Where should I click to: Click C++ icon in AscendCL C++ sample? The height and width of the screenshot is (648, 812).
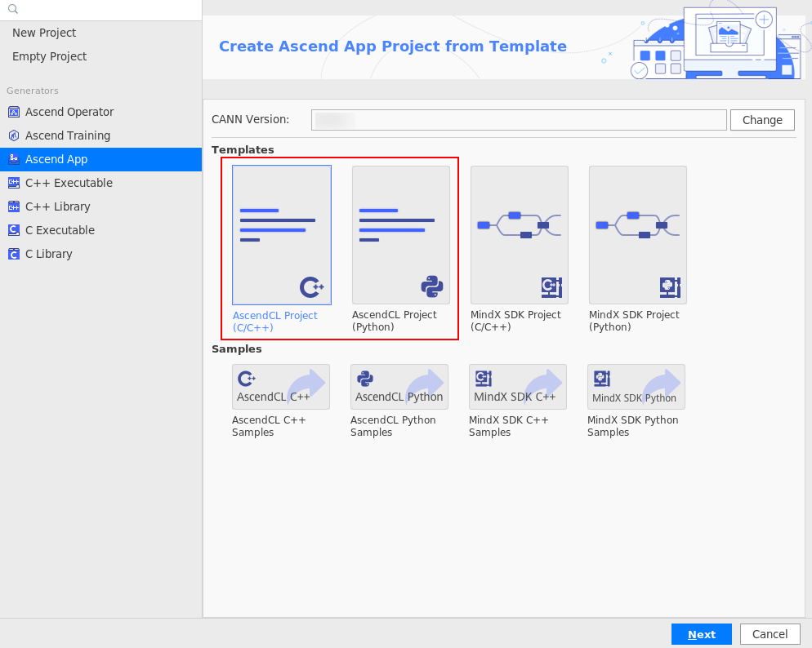click(x=247, y=379)
